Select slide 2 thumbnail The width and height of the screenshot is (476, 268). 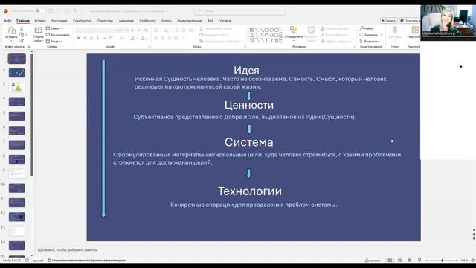click(16, 73)
